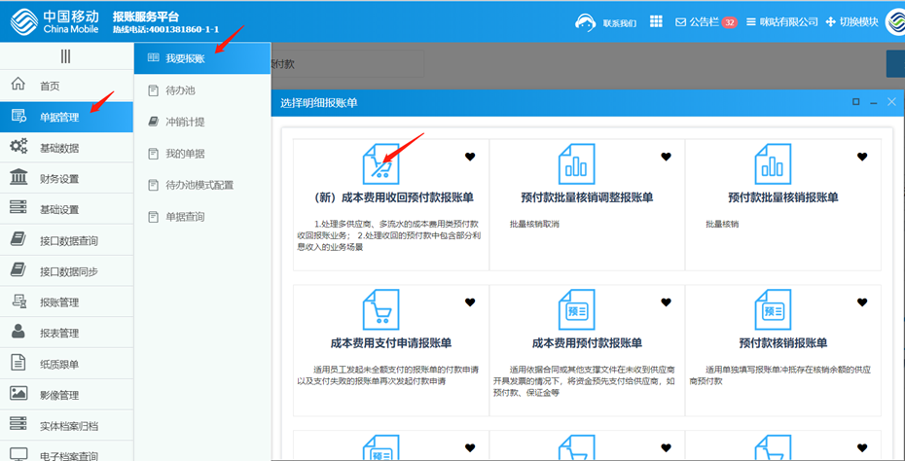Open 基础设置 sidebar item
The height and width of the screenshot is (461, 905).
click(x=66, y=209)
